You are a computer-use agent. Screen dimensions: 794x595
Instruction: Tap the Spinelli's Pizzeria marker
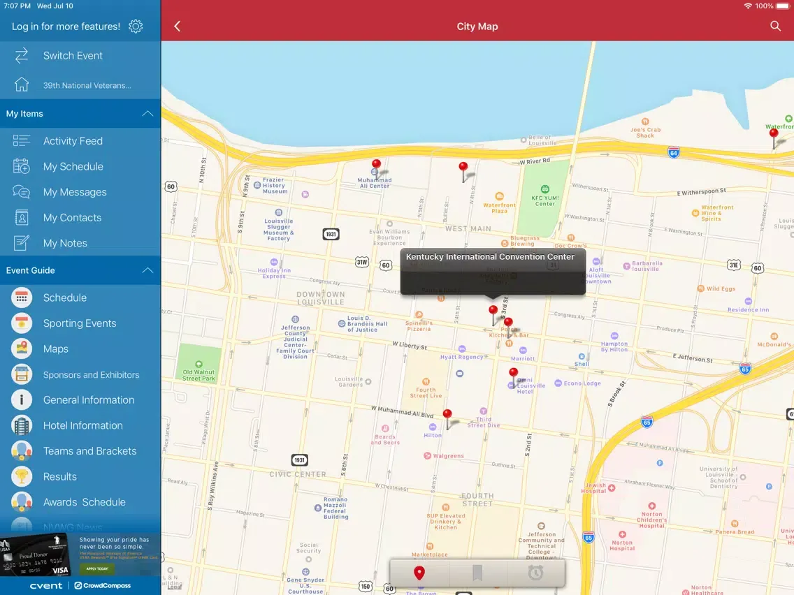coord(419,315)
